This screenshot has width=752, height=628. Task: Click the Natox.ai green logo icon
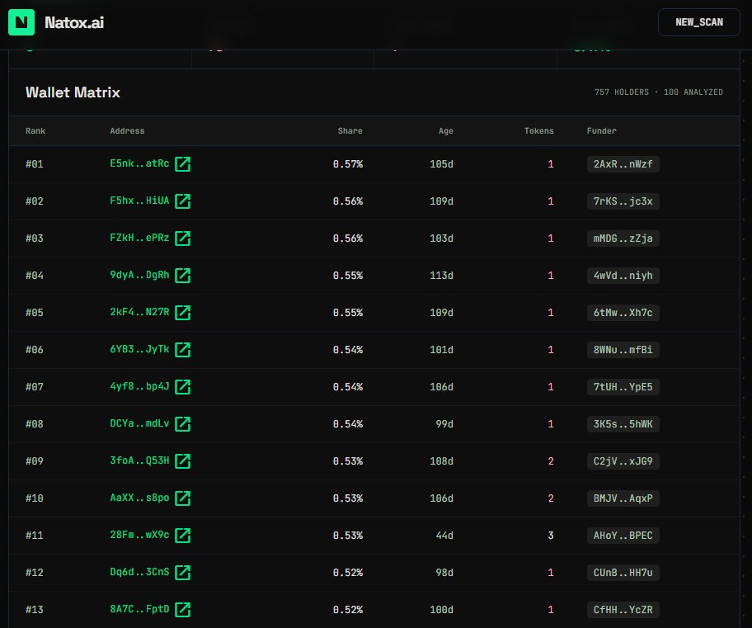point(21,22)
